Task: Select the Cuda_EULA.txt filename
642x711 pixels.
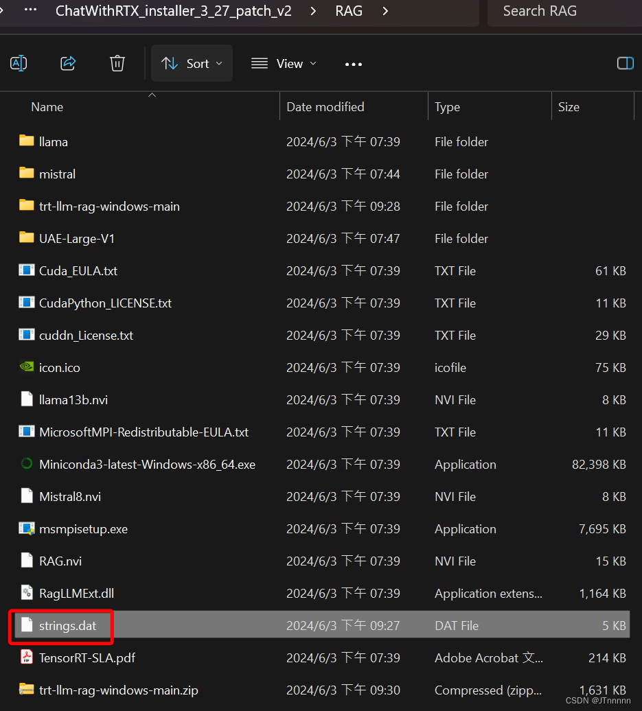Action: 78,270
